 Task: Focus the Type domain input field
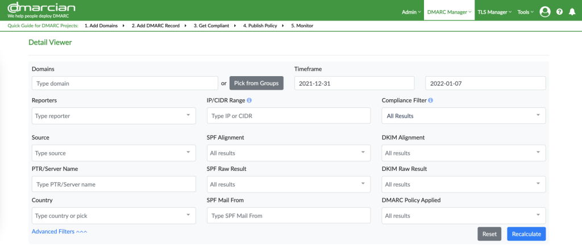pyautogui.click(x=125, y=83)
